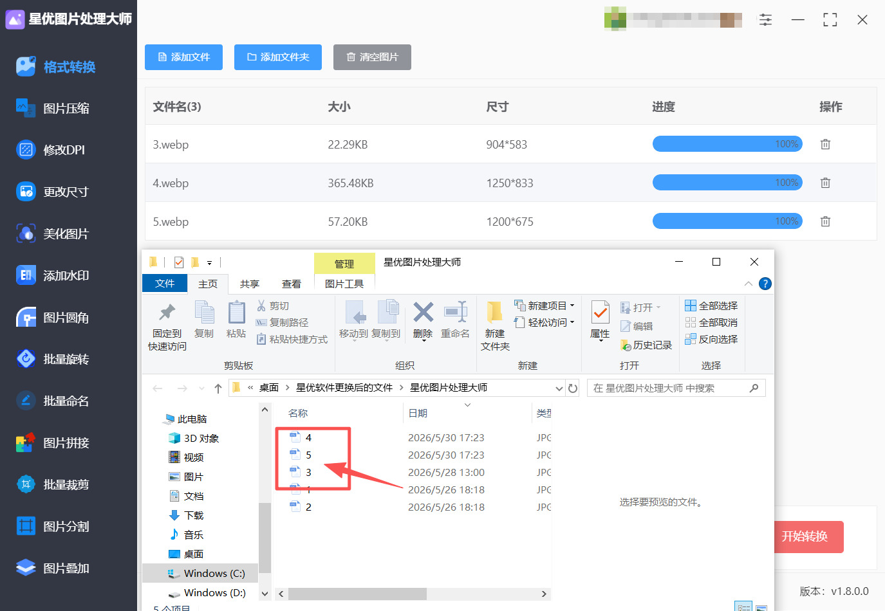This screenshot has height=611, width=885.
Task: Switch Explorer to details view icon
Action: [x=743, y=606]
